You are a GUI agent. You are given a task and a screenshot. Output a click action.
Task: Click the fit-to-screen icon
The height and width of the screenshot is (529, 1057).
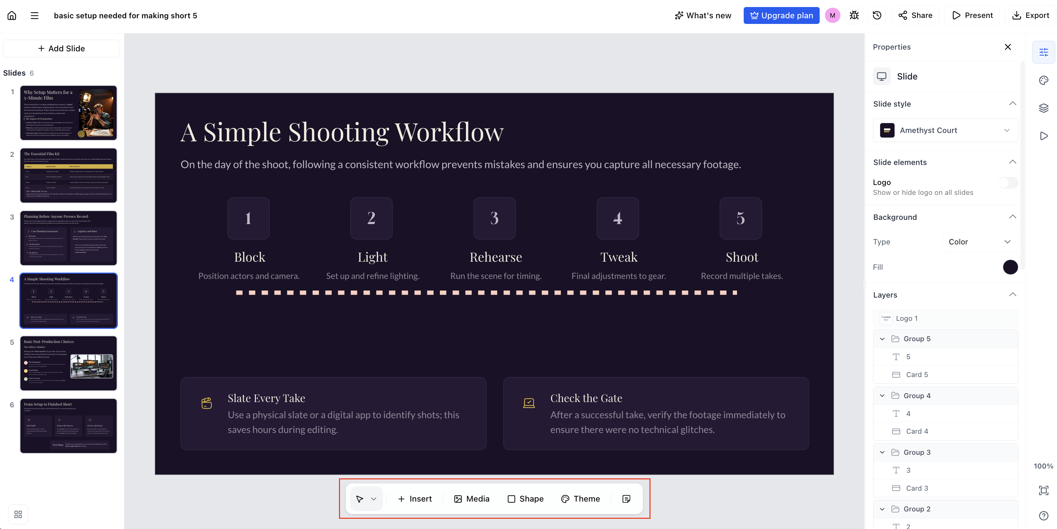click(x=1043, y=490)
